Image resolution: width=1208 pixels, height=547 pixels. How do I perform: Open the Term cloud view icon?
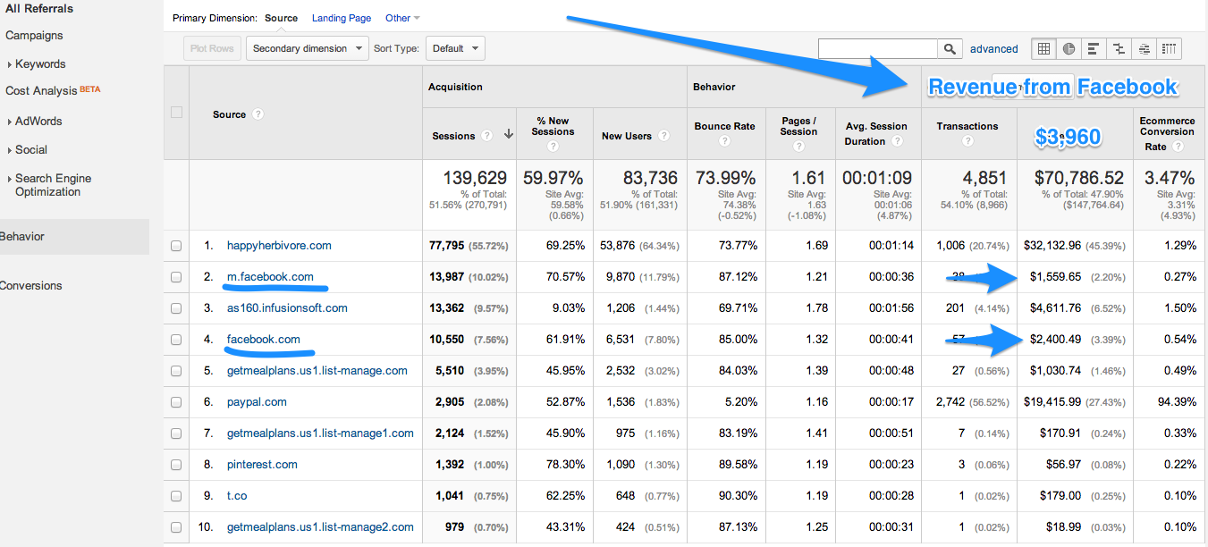tap(1145, 49)
